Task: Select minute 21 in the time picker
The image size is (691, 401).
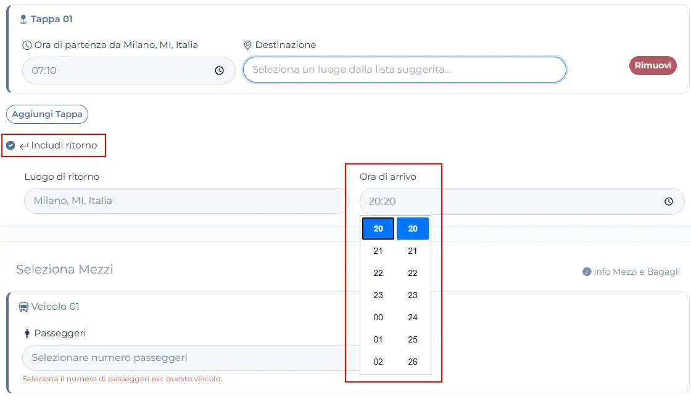Action: [413, 251]
